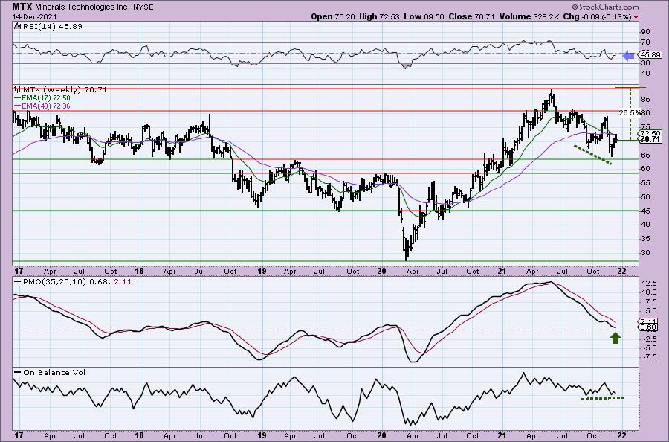Click the 14-Dec-2021 date label
The height and width of the screenshot is (442, 669).
[33, 16]
